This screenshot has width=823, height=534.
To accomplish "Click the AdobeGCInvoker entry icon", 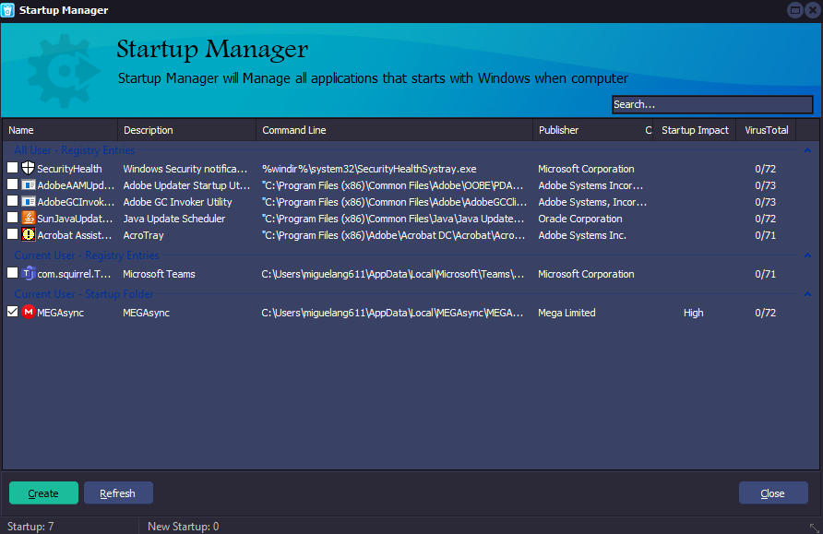I will tap(29, 202).
